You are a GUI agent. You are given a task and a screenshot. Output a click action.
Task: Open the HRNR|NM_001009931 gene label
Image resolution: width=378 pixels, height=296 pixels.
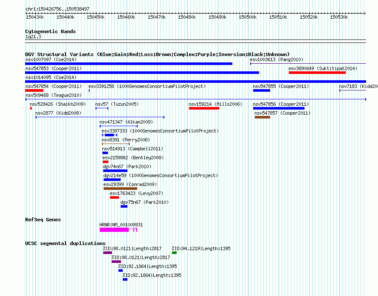tap(121, 225)
